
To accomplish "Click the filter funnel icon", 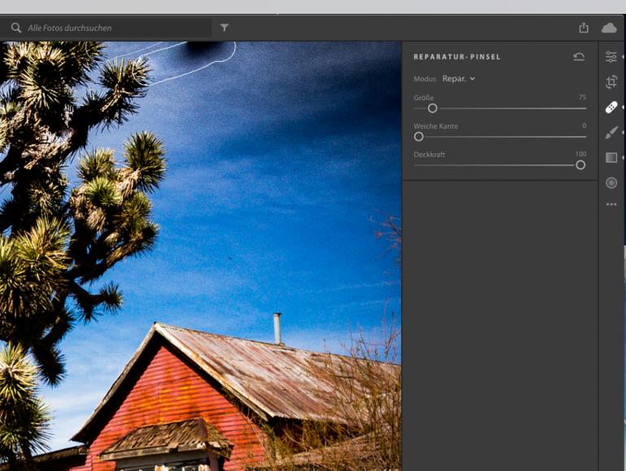I will pos(224,28).
